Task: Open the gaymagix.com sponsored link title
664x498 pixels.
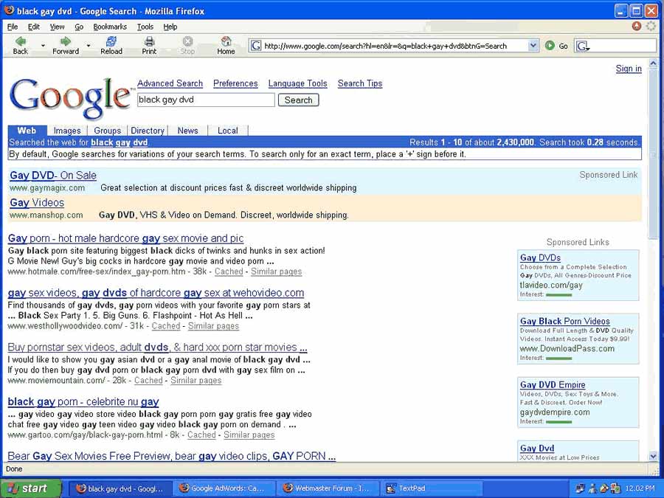Action: pyautogui.click(x=53, y=176)
